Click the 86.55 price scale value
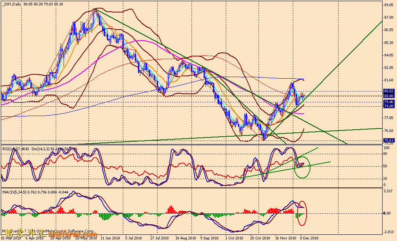The image size is (397, 241). coord(389,30)
